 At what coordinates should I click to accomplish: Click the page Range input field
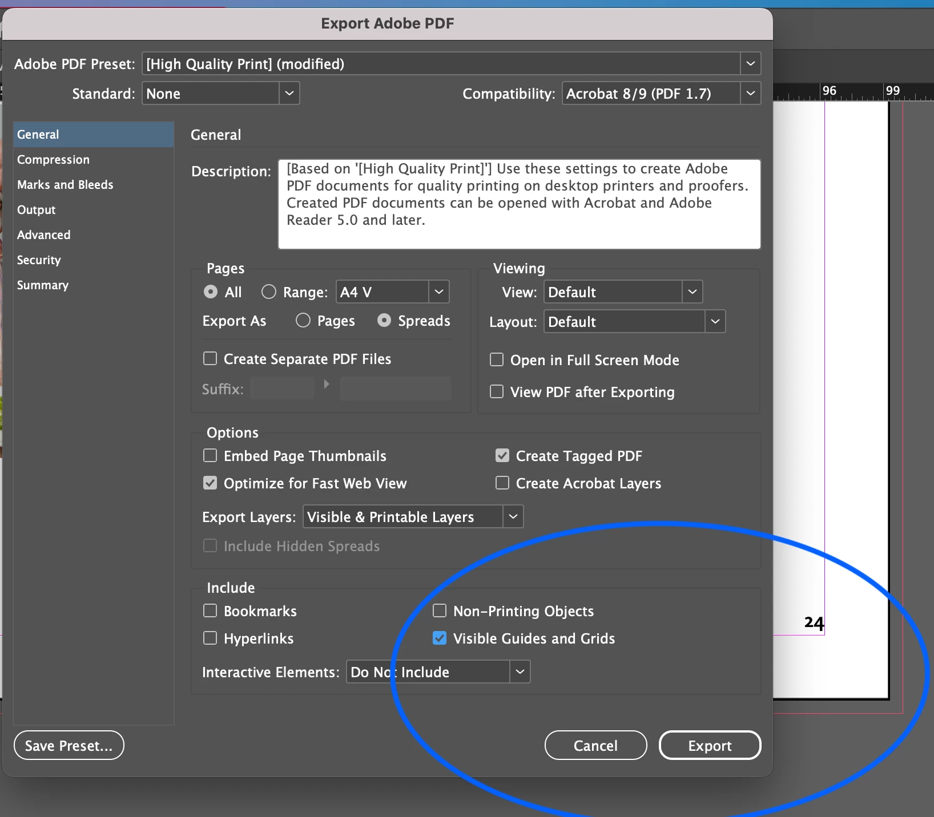[x=382, y=292]
